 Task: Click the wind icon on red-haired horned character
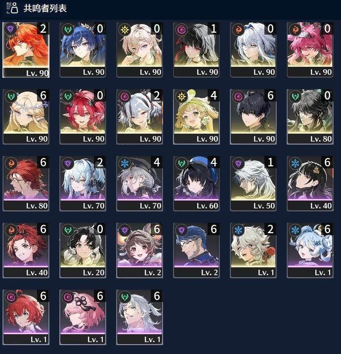pos(68,97)
